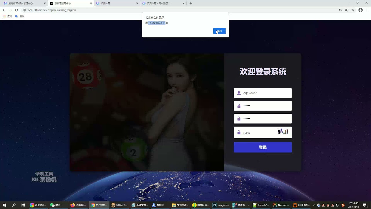Open 百度统计 Chrome window in taskbar

click(38, 205)
